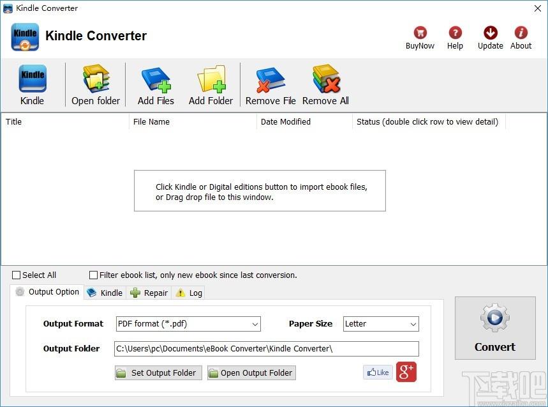
Task: Sort by the Title column header
Action: (65, 122)
